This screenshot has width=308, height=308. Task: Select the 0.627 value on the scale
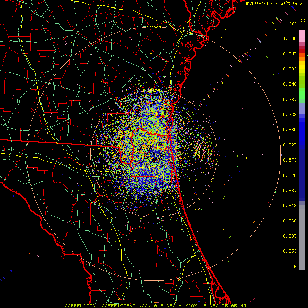click(290, 145)
